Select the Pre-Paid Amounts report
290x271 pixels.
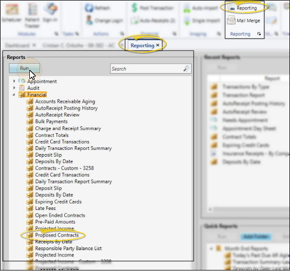pos(55,222)
